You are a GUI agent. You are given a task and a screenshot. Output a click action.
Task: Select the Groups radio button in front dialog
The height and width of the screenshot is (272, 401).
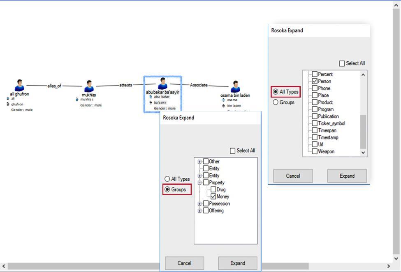(x=167, y=190)
